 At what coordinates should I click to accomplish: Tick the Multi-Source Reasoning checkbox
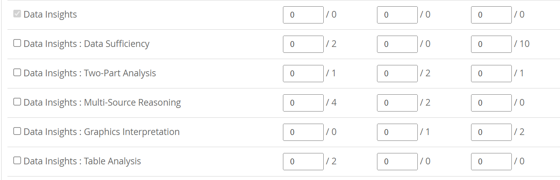click(x=17, y=102)
